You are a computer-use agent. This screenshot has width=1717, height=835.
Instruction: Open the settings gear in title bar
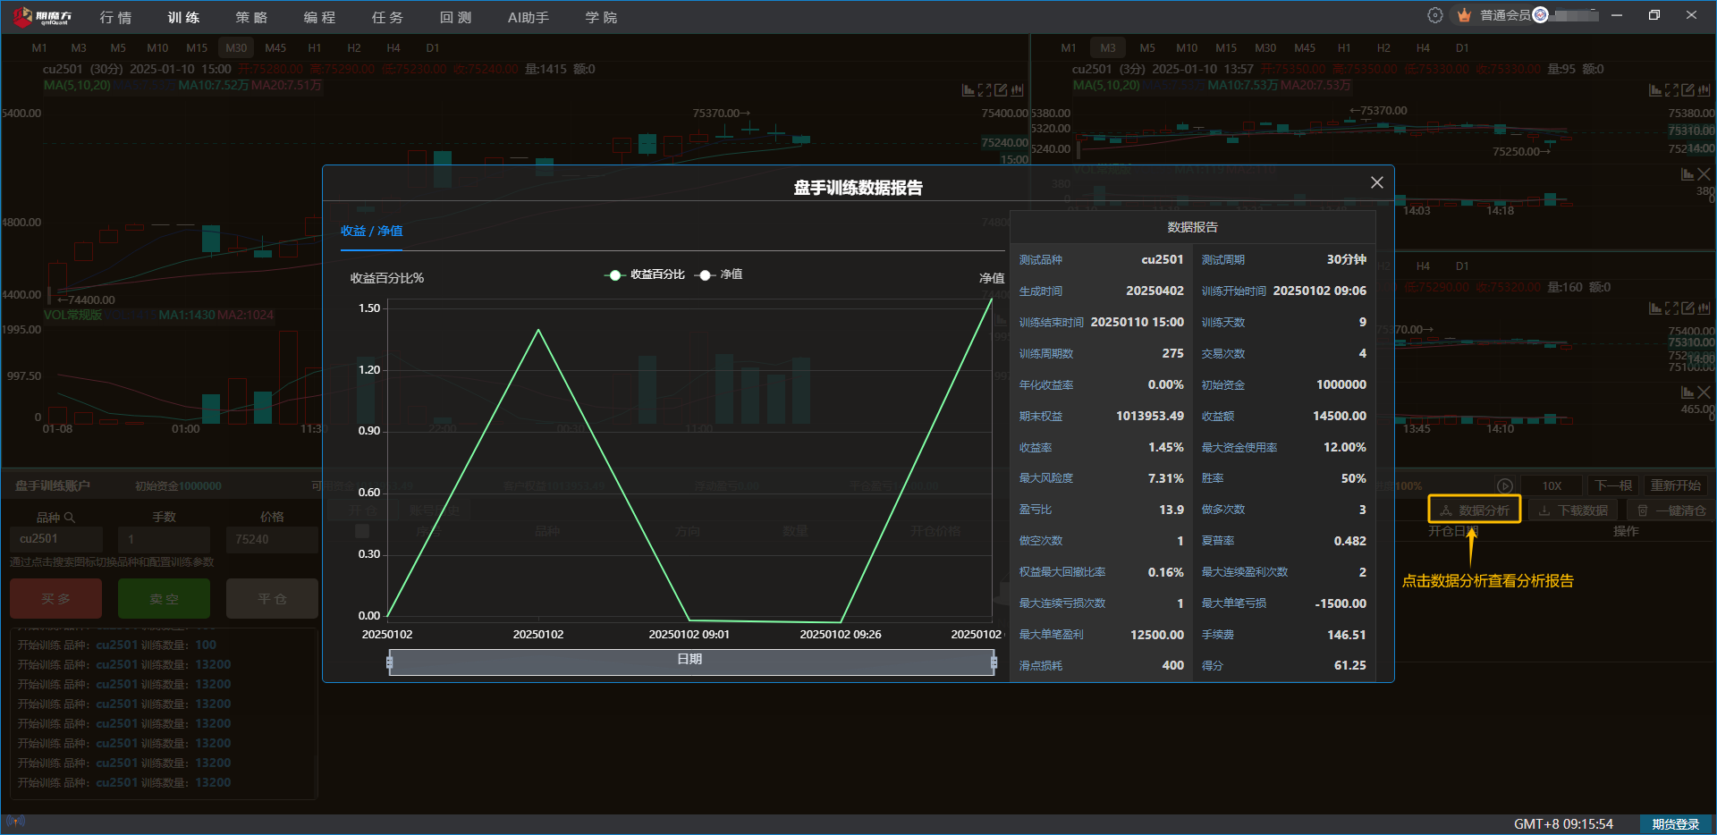1435,15
